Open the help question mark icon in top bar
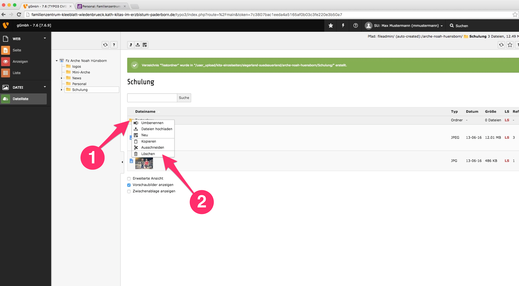This screenshot has width=519, height=286. pyautogui.click(x=356, y=25)
